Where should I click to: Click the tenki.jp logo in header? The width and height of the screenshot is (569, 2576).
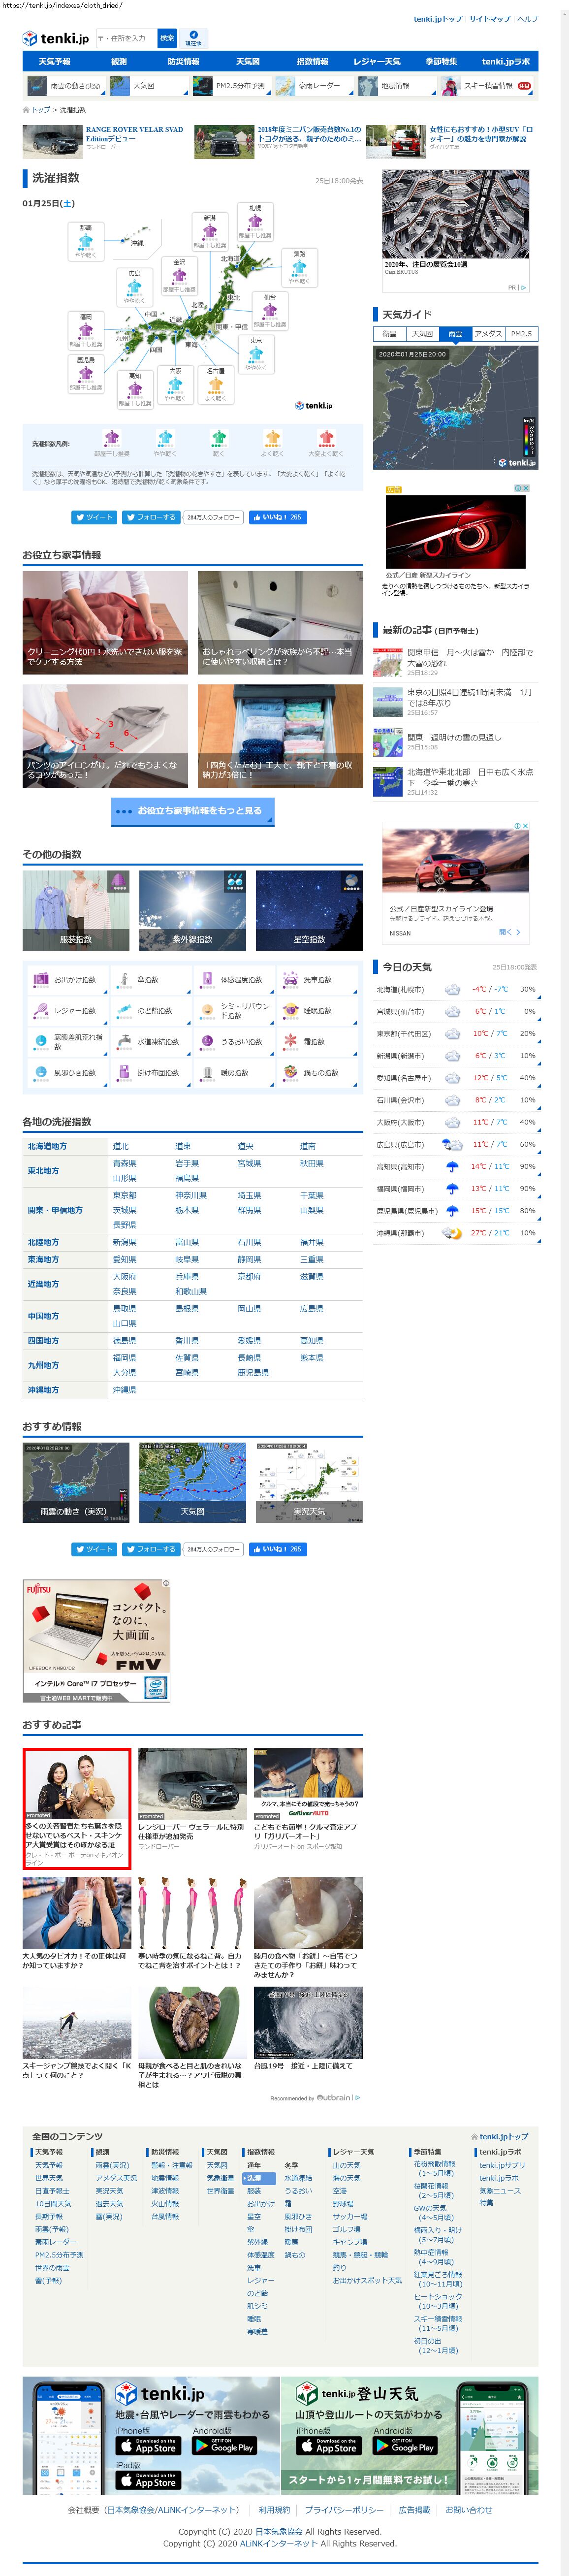(56, 38)
